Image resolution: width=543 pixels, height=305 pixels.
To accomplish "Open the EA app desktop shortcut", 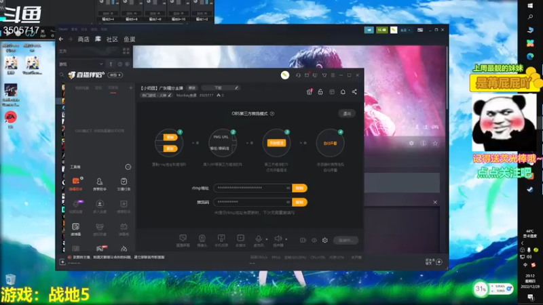I will pyautogui.click(x=10, y=120).
